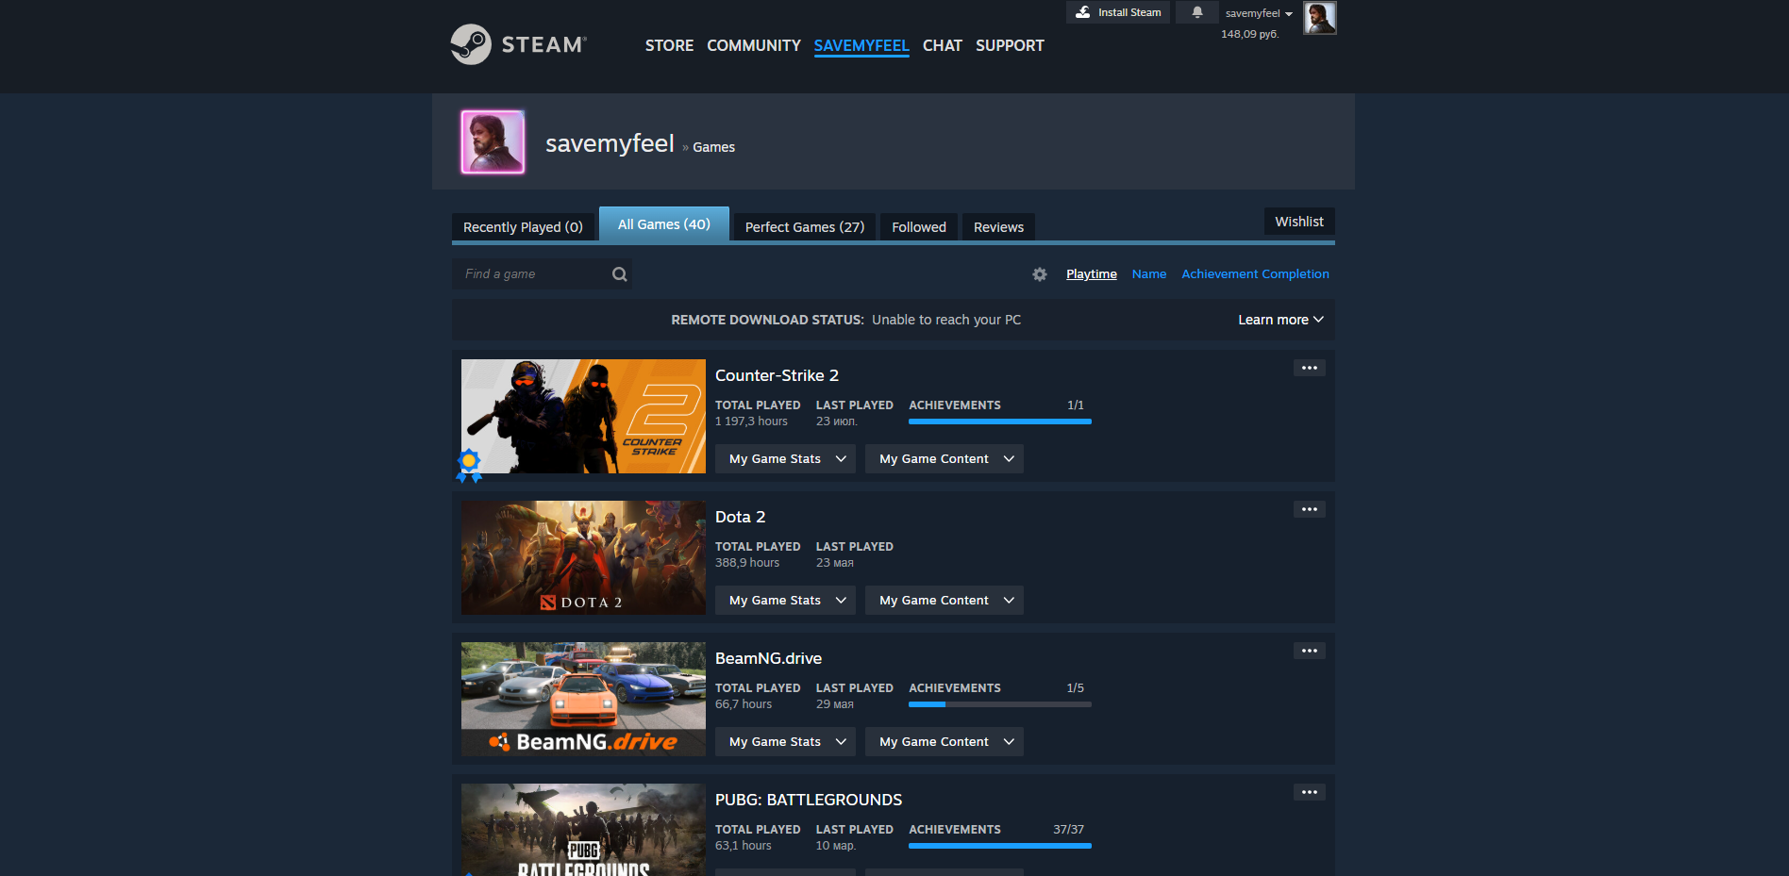Open the header profile avatar picture

click(1320, 18)
